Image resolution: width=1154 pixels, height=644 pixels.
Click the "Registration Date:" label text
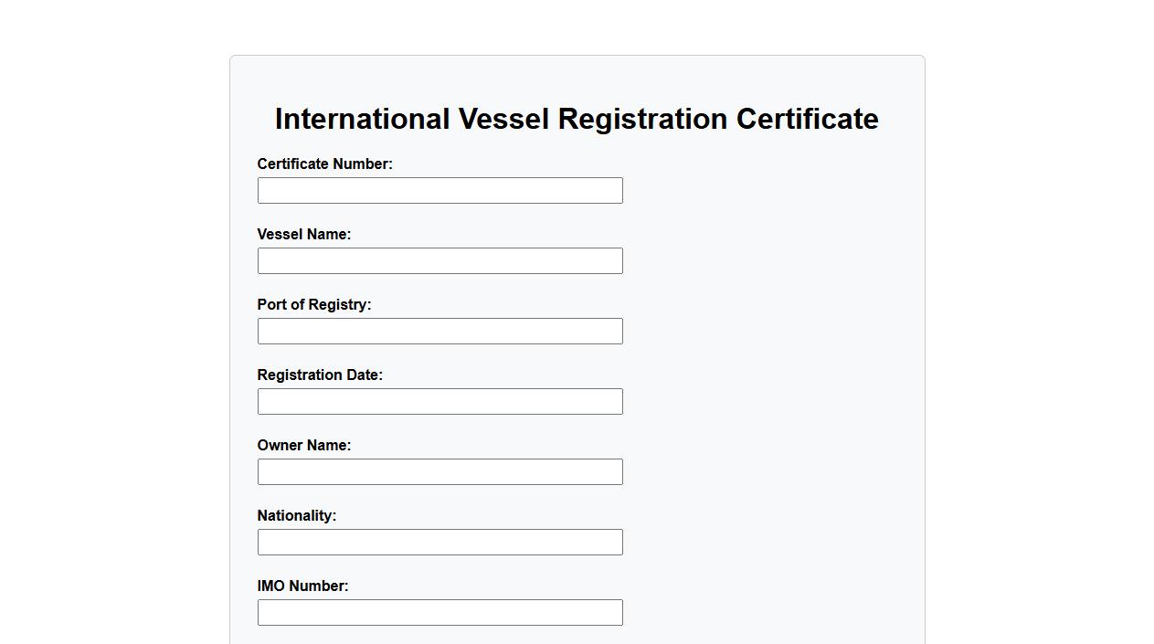(320, 375)
